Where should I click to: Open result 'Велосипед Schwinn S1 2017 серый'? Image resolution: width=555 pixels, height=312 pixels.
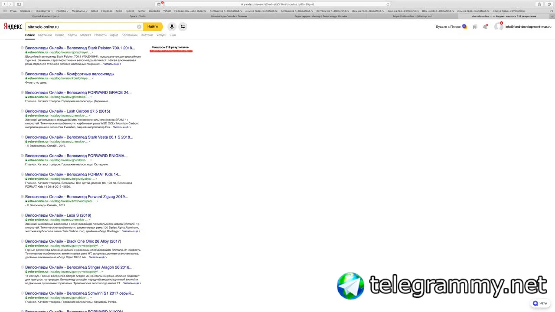[x=80, y=293]
